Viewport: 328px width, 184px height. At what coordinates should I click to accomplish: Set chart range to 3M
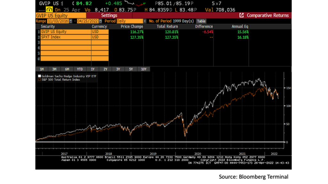tap(54, 69)
